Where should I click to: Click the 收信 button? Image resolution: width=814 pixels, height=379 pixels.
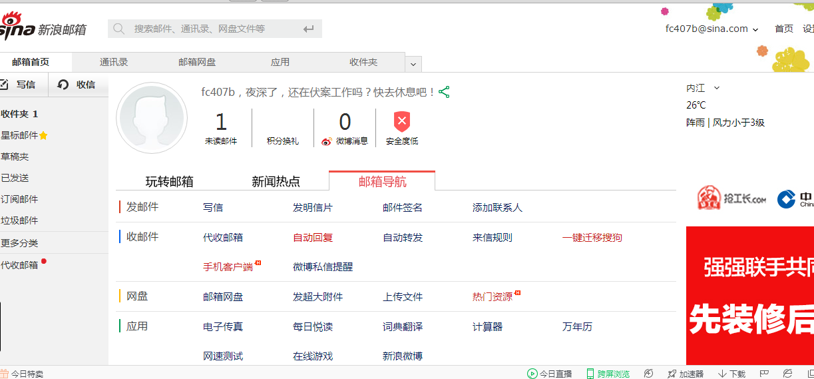click(x=79, y=85)
